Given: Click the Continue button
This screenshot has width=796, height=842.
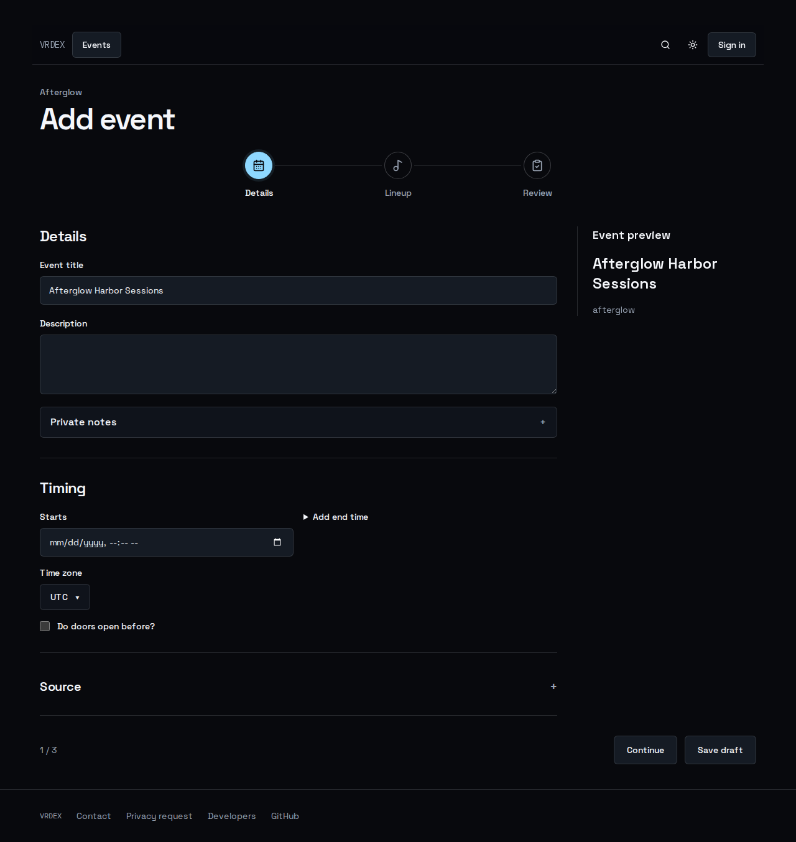Looking at the screenshot, I should pyautogui.click(x=646, y=750).
